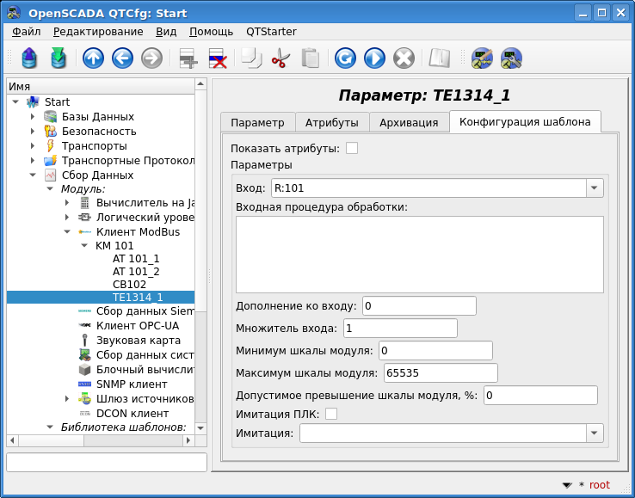Collapse the Клиент ModBus tree node
This screenshot has width=635, height=498.
click(x=67, y=232)
